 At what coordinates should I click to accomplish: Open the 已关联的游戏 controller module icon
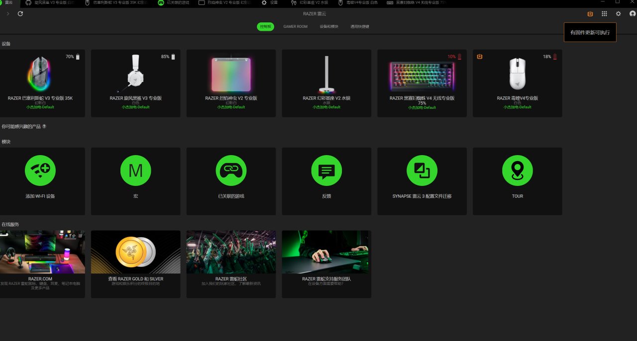pyautogui.click(x=231, y=170)
